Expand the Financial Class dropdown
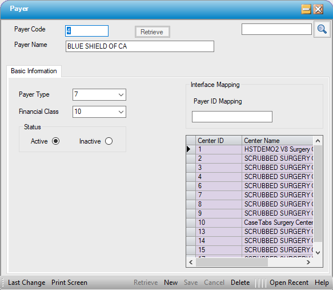The width and height of the screenshot is (333, 290). tap(121, 112)
